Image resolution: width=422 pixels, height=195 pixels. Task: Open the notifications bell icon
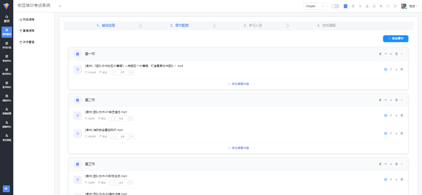click(374, 6)
